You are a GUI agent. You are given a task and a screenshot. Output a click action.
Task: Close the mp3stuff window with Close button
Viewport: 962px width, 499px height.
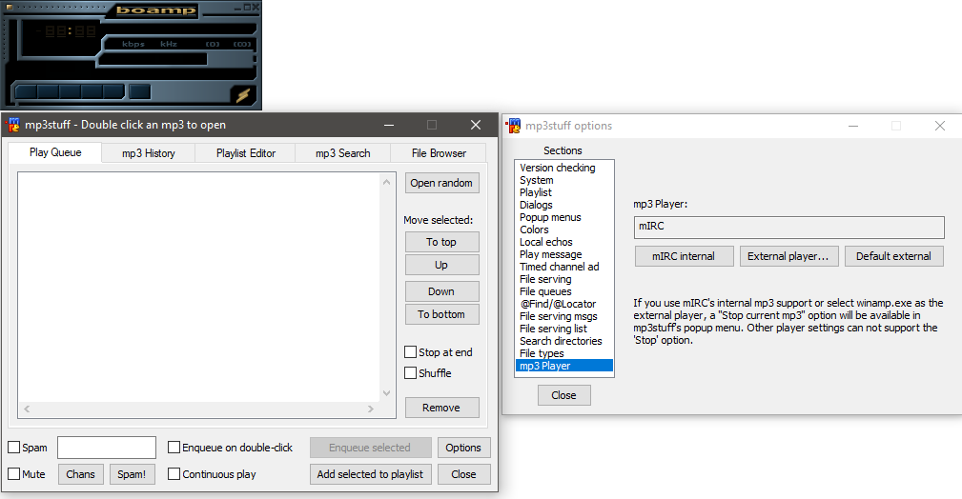463,474
